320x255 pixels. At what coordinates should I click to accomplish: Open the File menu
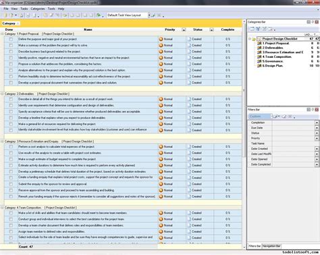6,9
